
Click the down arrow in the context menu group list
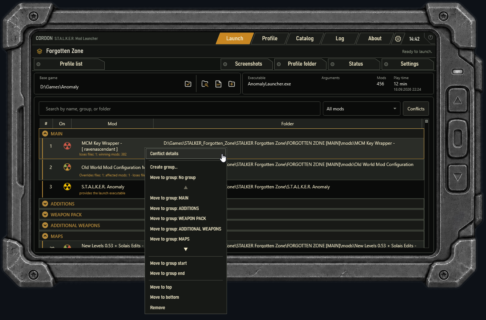click(186, 249)
